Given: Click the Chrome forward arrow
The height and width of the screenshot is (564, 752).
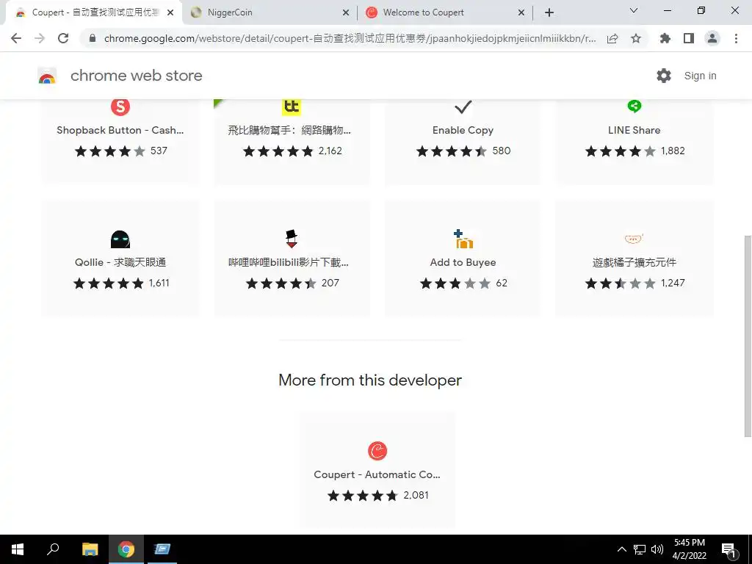Looking at the screenshot, I should coord(40,38).
